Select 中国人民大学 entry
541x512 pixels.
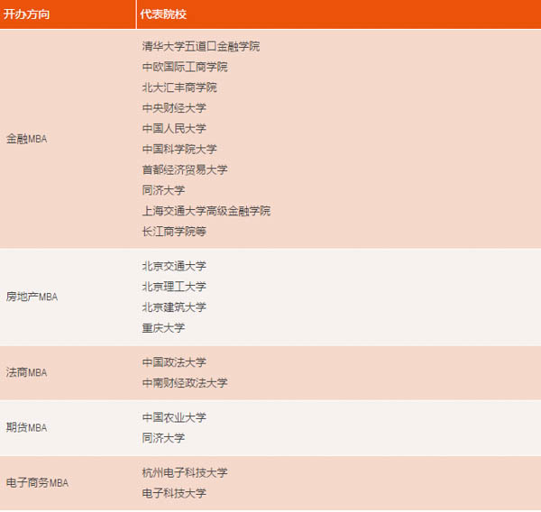tap(174, 129)
